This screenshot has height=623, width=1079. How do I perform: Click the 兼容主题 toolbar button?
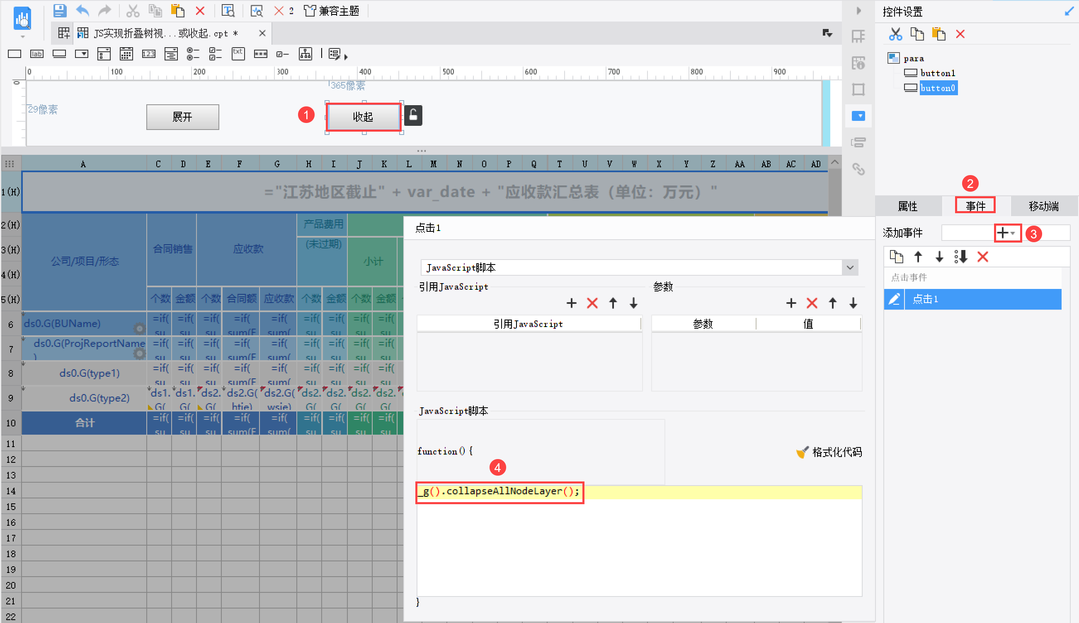(x=331, y=11)
